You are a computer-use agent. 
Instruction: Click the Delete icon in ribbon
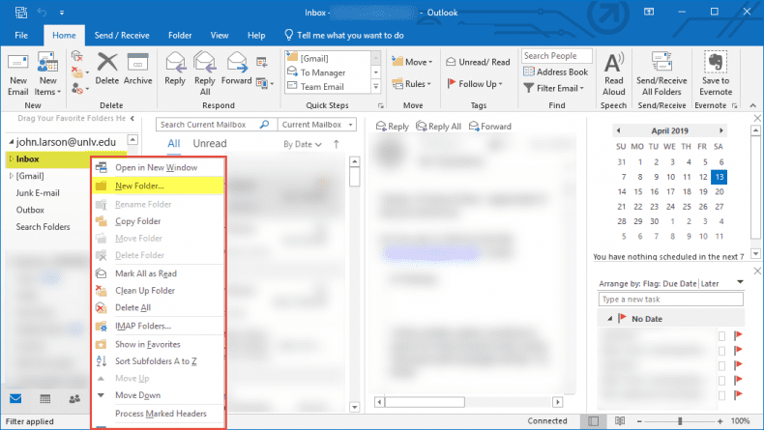click(x=107, y=70)
